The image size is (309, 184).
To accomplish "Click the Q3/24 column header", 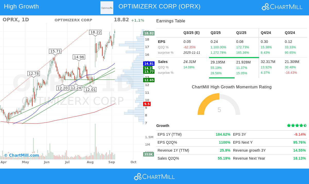I will pyautogui.click(x=290, y=33).
